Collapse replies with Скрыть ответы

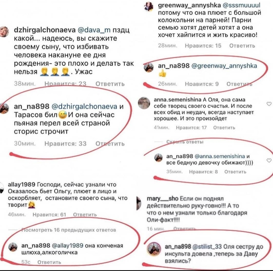point(185,142)
